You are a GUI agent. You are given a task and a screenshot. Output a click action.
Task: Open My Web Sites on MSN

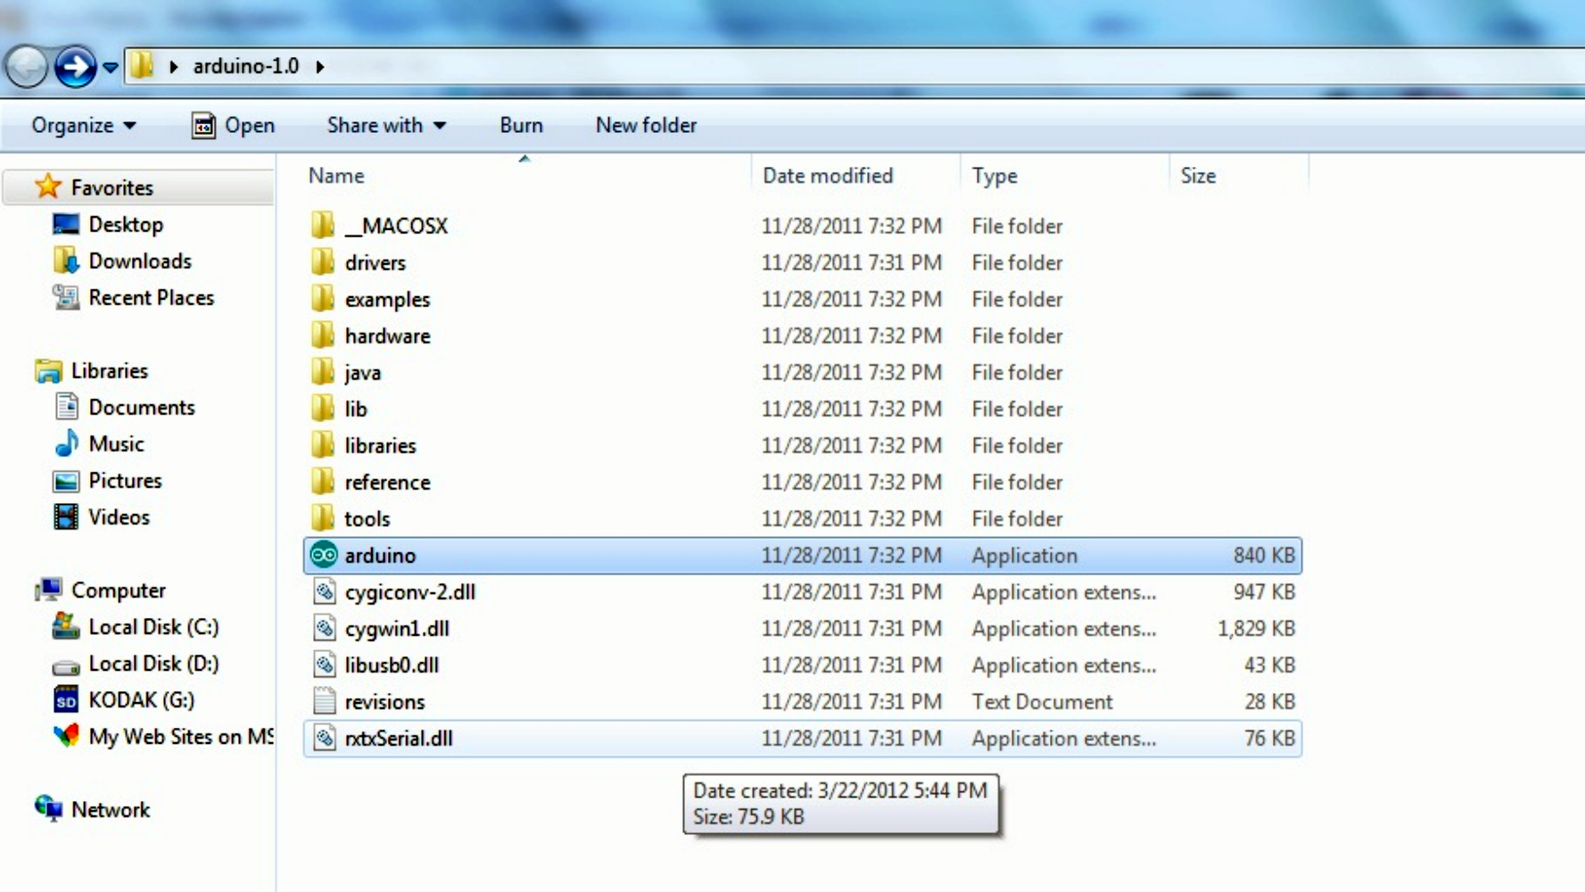point(162,736)
